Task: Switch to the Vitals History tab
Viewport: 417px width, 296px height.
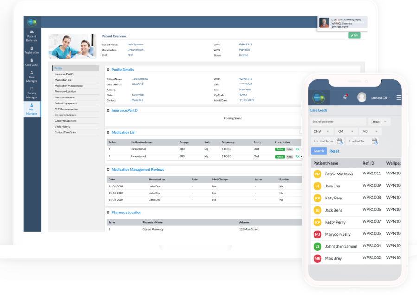Action: pos(62,126)
